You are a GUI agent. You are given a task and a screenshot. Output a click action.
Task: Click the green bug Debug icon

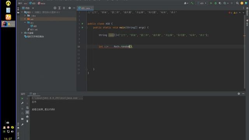(x=216, y=3)
